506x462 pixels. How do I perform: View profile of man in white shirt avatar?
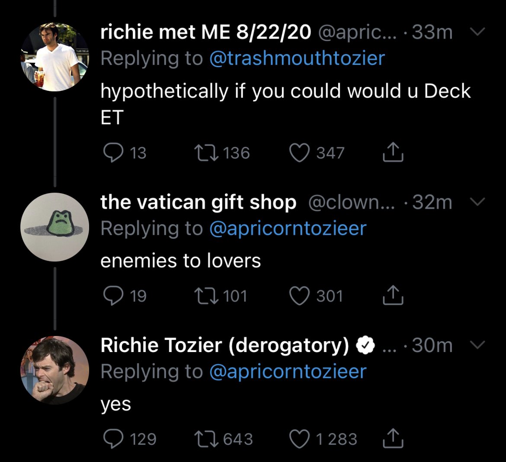coord(54,57)
